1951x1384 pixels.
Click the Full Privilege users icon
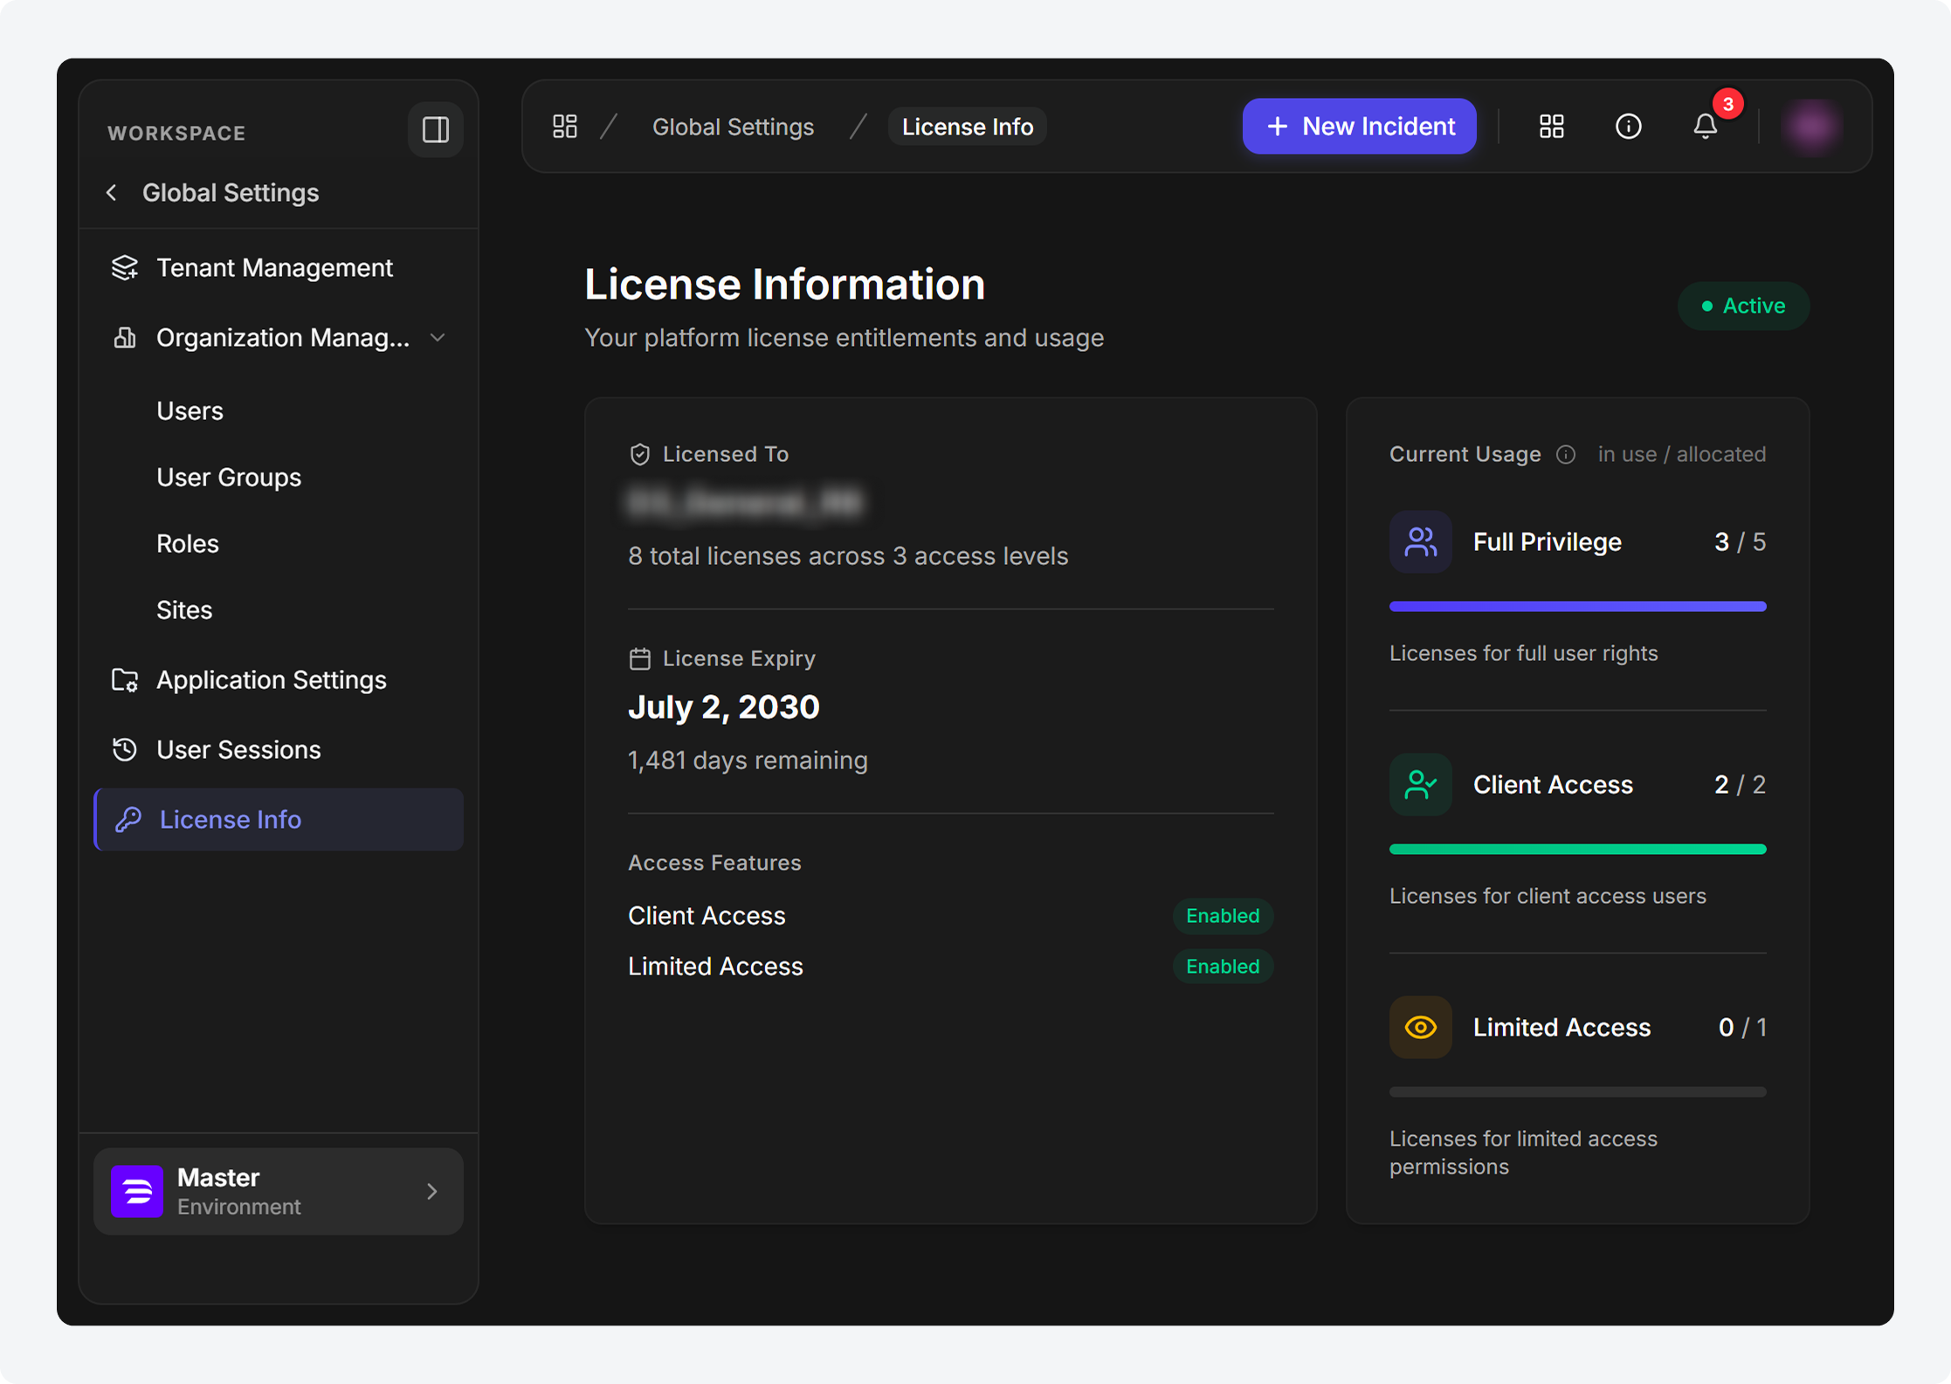click(1420, 541)
